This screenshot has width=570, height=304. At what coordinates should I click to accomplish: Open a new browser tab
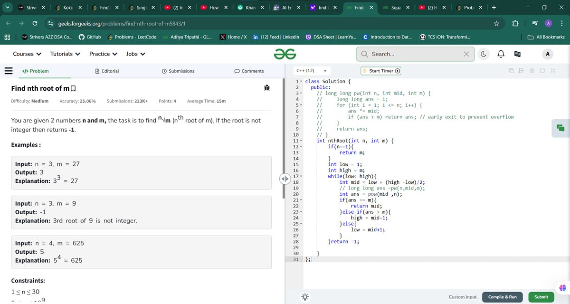[x=494, y=8]
